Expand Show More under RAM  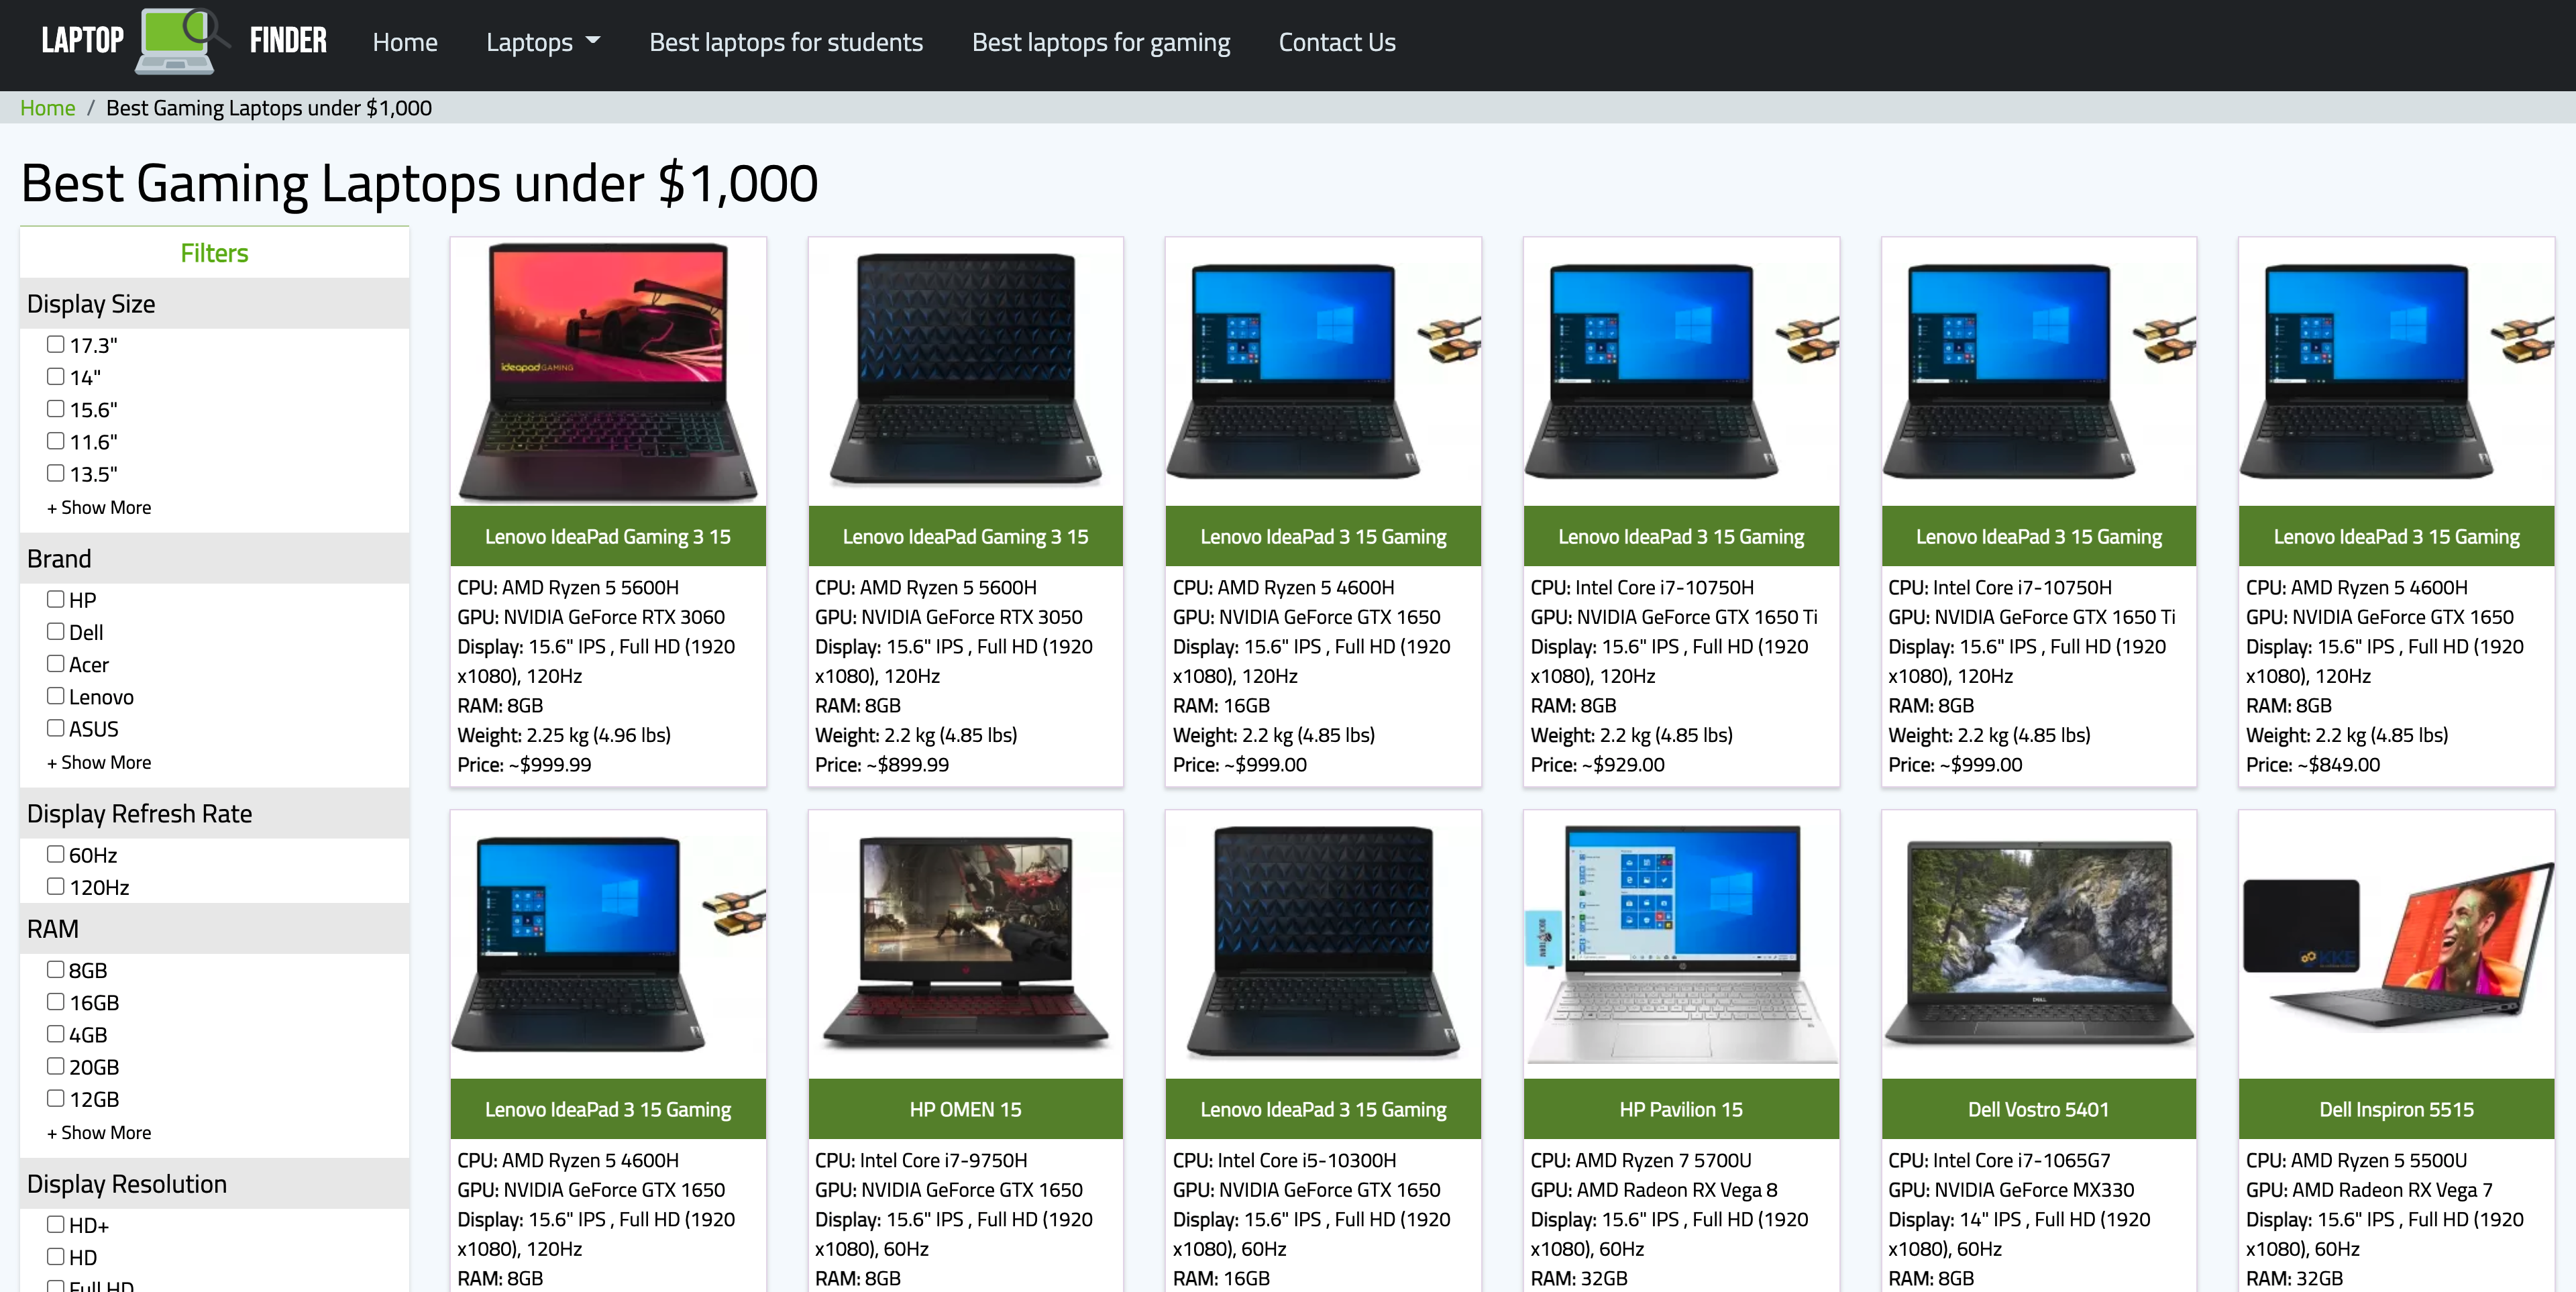pyautogui.click(x=99, y=1132)
